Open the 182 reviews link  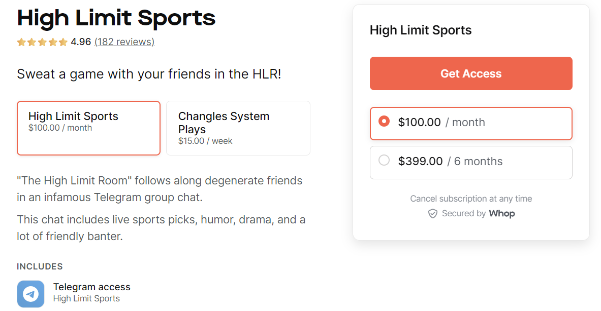point(124,42)
